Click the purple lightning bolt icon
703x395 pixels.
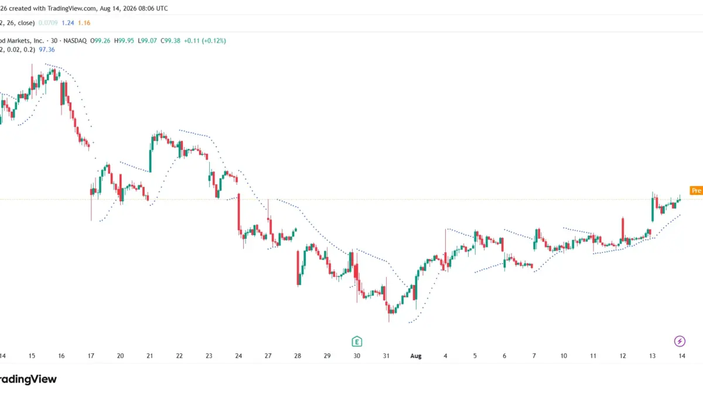680,341
